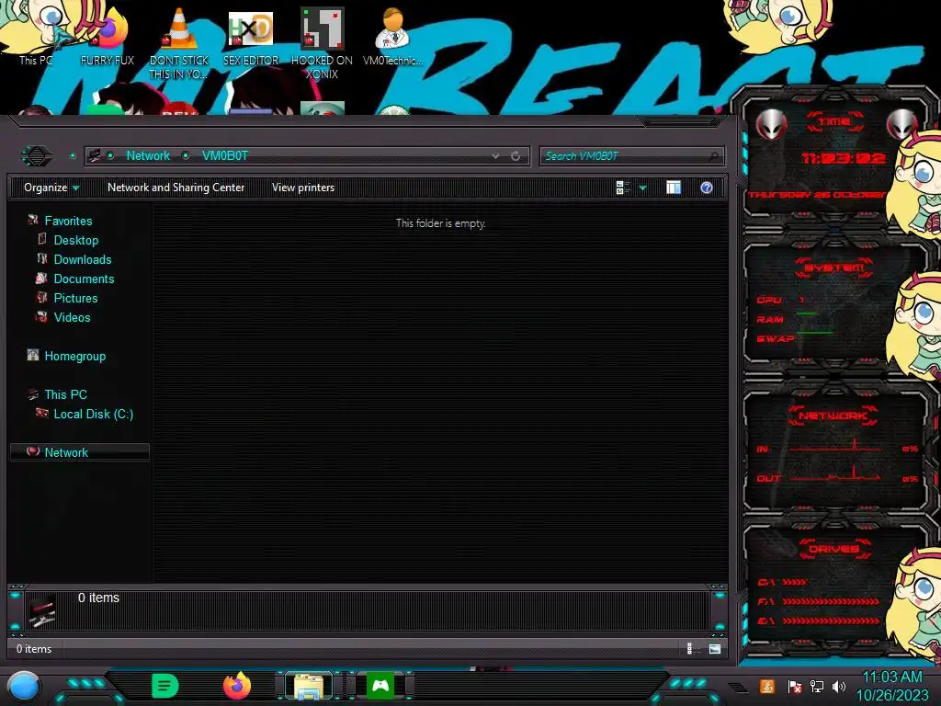Open Explorer help question mark icon
This screenshot has width=941, height=706.
pyautogui.click(x=707, y=188)
